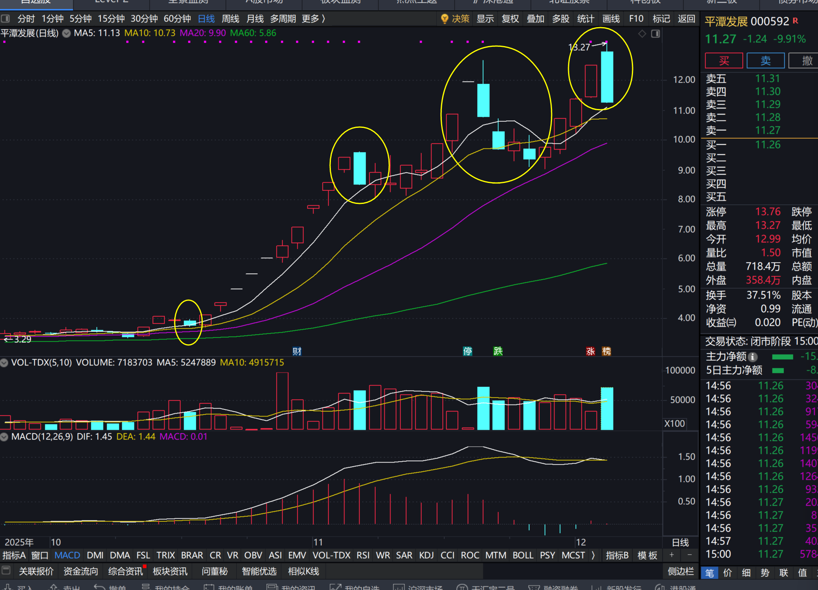818x590 pixels.
Task: Click the 榜 marker icon on chart
Action: [x=606, y=351]
